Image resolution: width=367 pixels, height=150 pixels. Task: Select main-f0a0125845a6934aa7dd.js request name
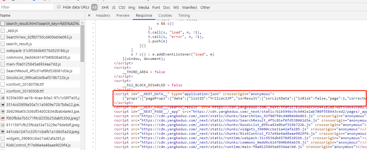pos(33,64)
